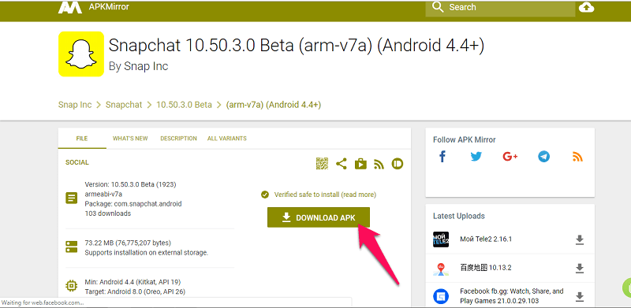Follow APK Mirror on Facebook icon
The image size is (631, 308).
click(442, 157)
